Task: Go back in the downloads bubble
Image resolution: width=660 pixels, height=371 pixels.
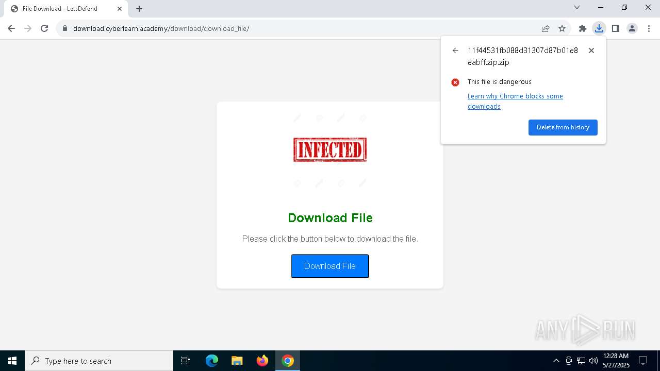Action: coord(455,50)
